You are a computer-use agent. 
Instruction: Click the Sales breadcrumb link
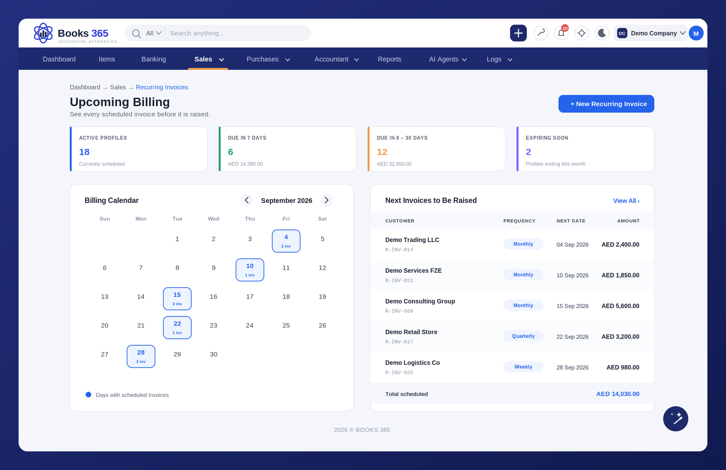(x=118, y=87)
